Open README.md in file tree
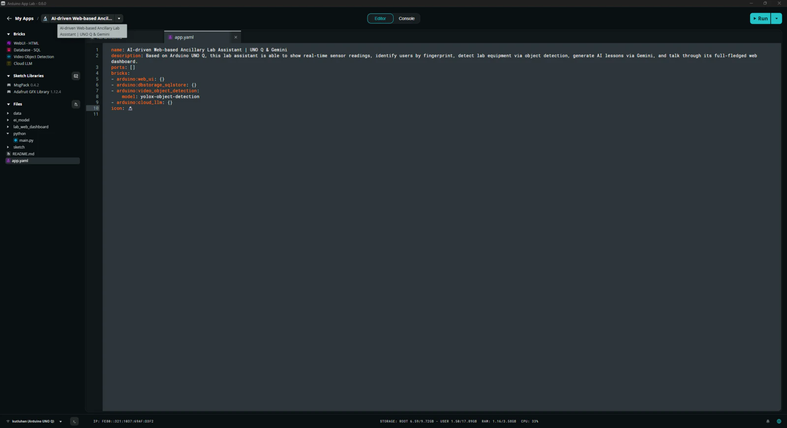Screen dimensions: 787x428 pos(23,154)
